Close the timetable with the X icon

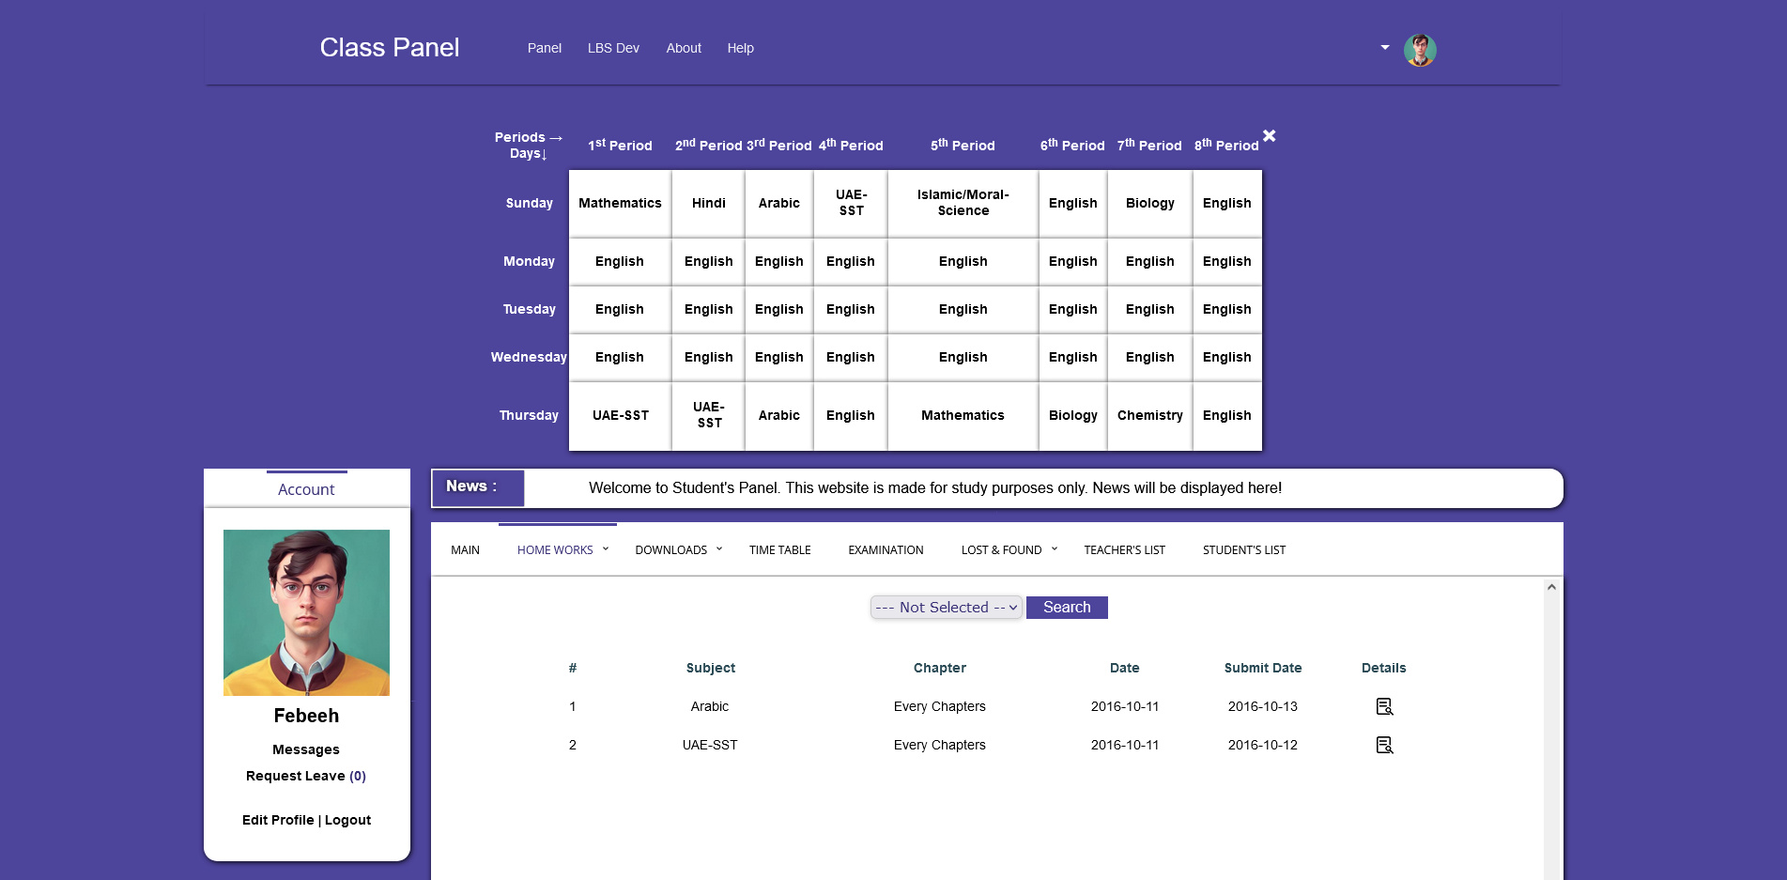click(1269, 136)
